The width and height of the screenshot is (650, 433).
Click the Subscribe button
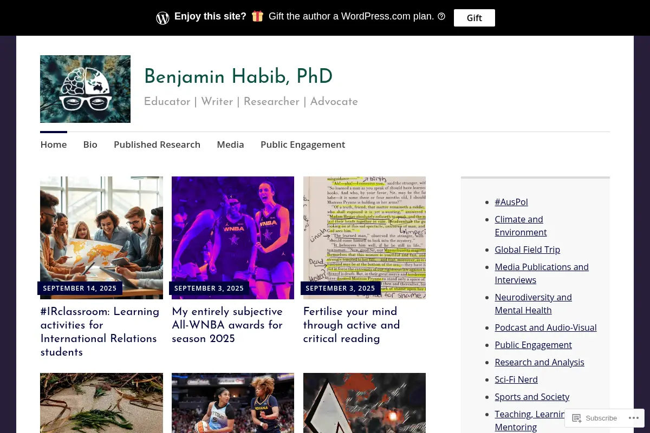(595, 418)
